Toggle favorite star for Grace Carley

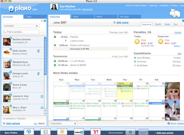click(x=42, y=85)
